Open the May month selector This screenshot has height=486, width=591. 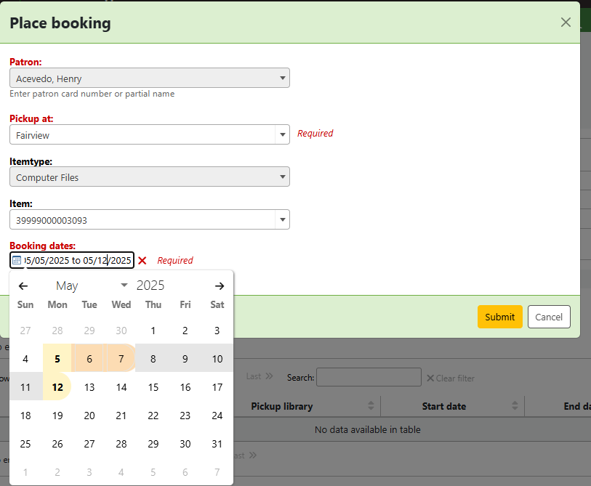91,286
